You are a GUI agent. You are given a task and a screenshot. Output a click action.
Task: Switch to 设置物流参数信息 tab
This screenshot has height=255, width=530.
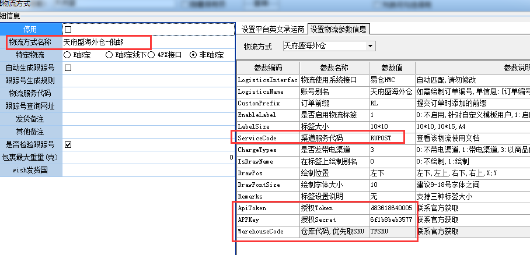339,30
